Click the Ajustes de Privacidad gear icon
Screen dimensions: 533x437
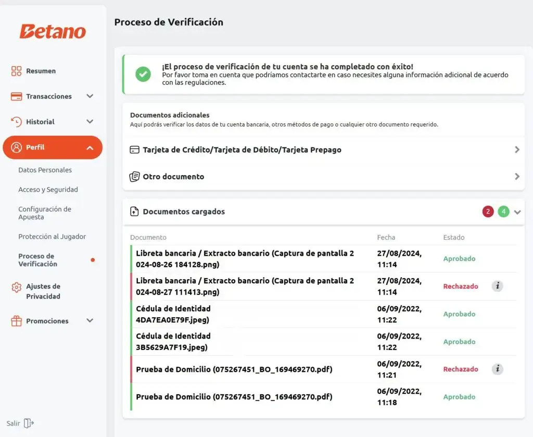(17, 287)
